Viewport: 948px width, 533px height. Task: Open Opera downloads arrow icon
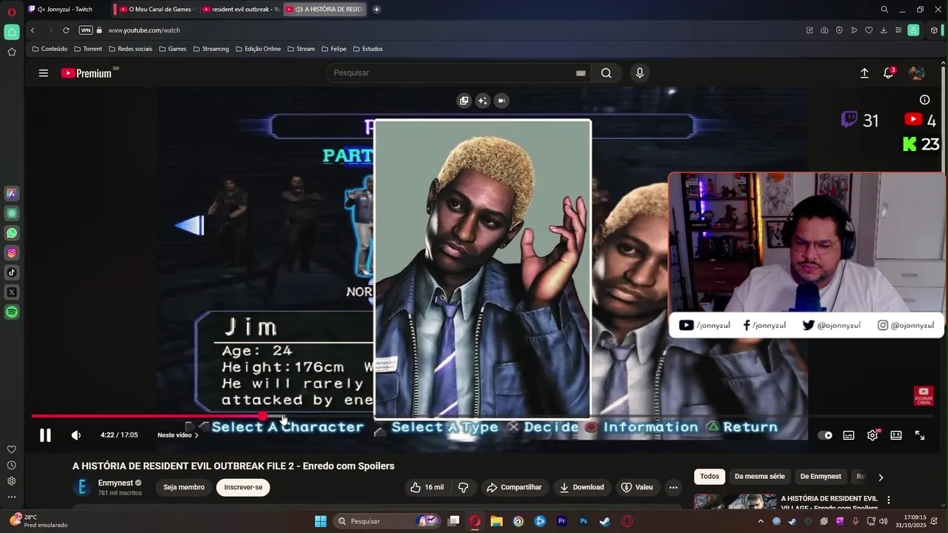pos(884,30)
